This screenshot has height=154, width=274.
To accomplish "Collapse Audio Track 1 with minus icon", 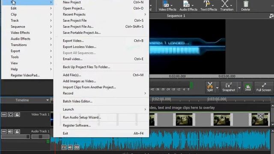I will [x=4, y=131].
